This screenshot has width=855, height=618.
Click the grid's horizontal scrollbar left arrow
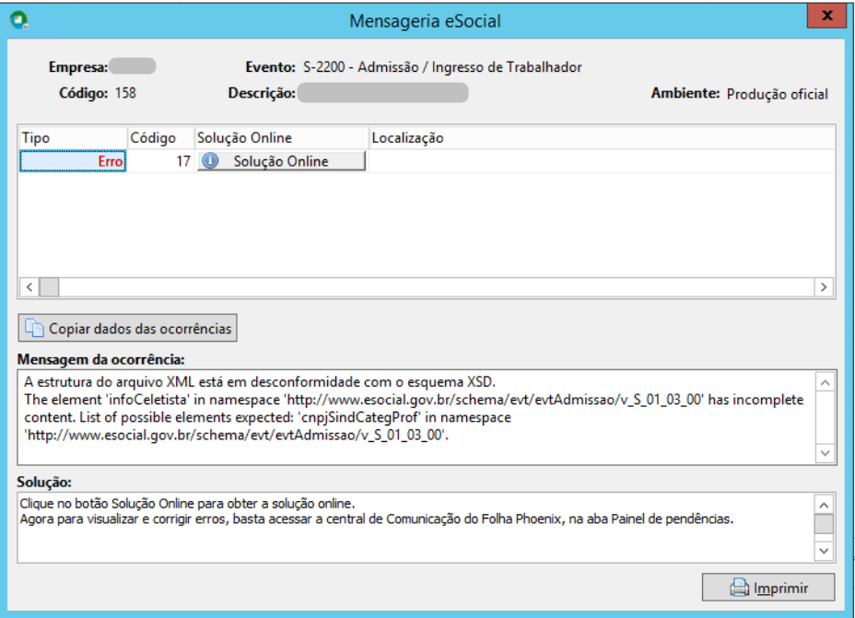(29, 287)
